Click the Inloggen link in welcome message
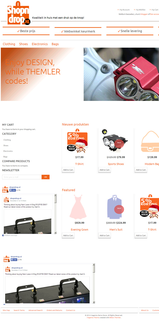The height and width of the screenshot is (335, 159). coord(144,14)
